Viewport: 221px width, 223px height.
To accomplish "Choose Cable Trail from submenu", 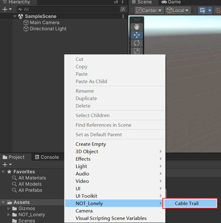I will [x=190, y=204].
